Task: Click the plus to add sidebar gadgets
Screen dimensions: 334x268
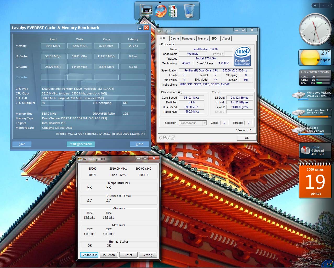Action: [315, 5]
